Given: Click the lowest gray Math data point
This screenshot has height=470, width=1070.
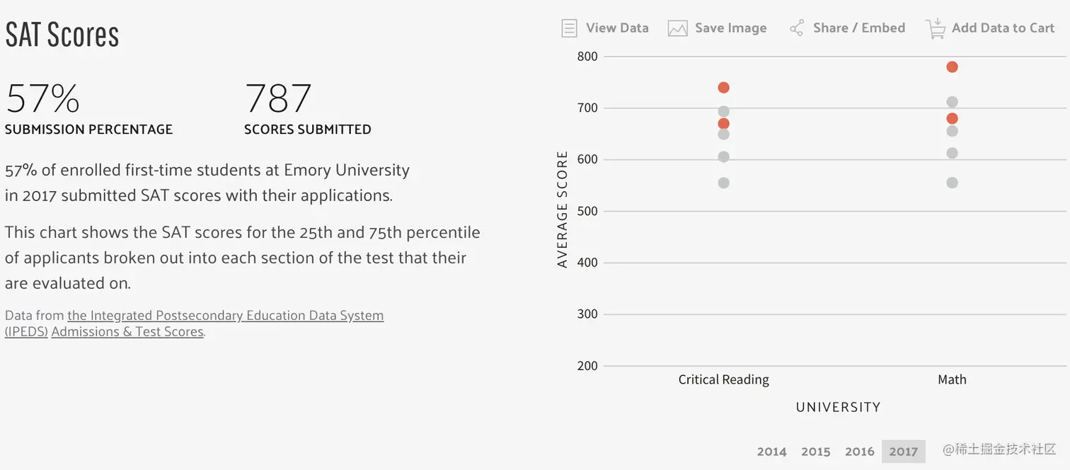Looking at the screenshot, I should point(952,183).
